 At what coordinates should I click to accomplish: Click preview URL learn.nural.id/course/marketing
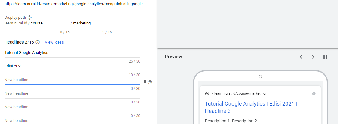(x=240, y=93)
